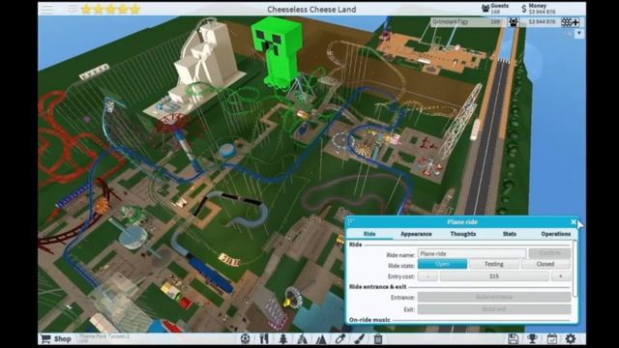Activate the trash can delete tool
This screenshot has height=348, width=619.
(378, 339)
